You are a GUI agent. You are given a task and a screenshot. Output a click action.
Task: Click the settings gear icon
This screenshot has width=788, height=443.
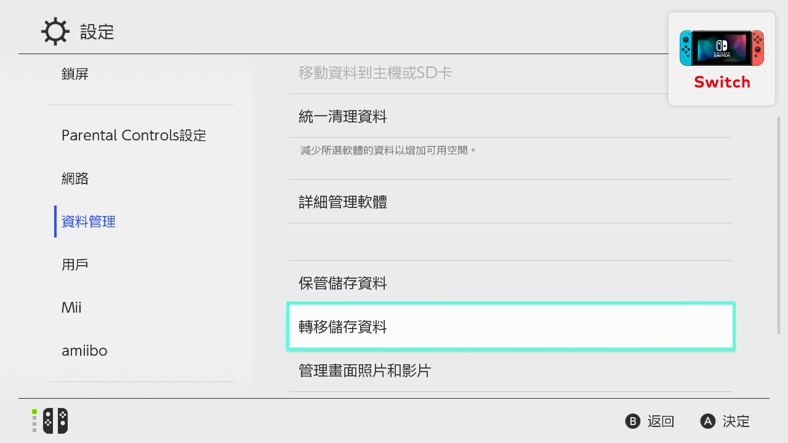(x=55, y=31)
